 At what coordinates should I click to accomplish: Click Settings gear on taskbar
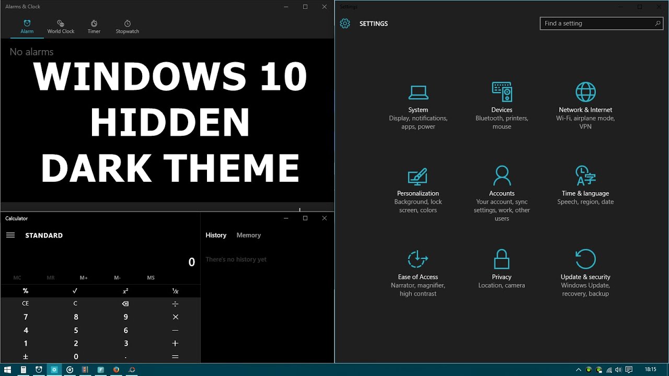pyautogui.click(x=54, y=370)
